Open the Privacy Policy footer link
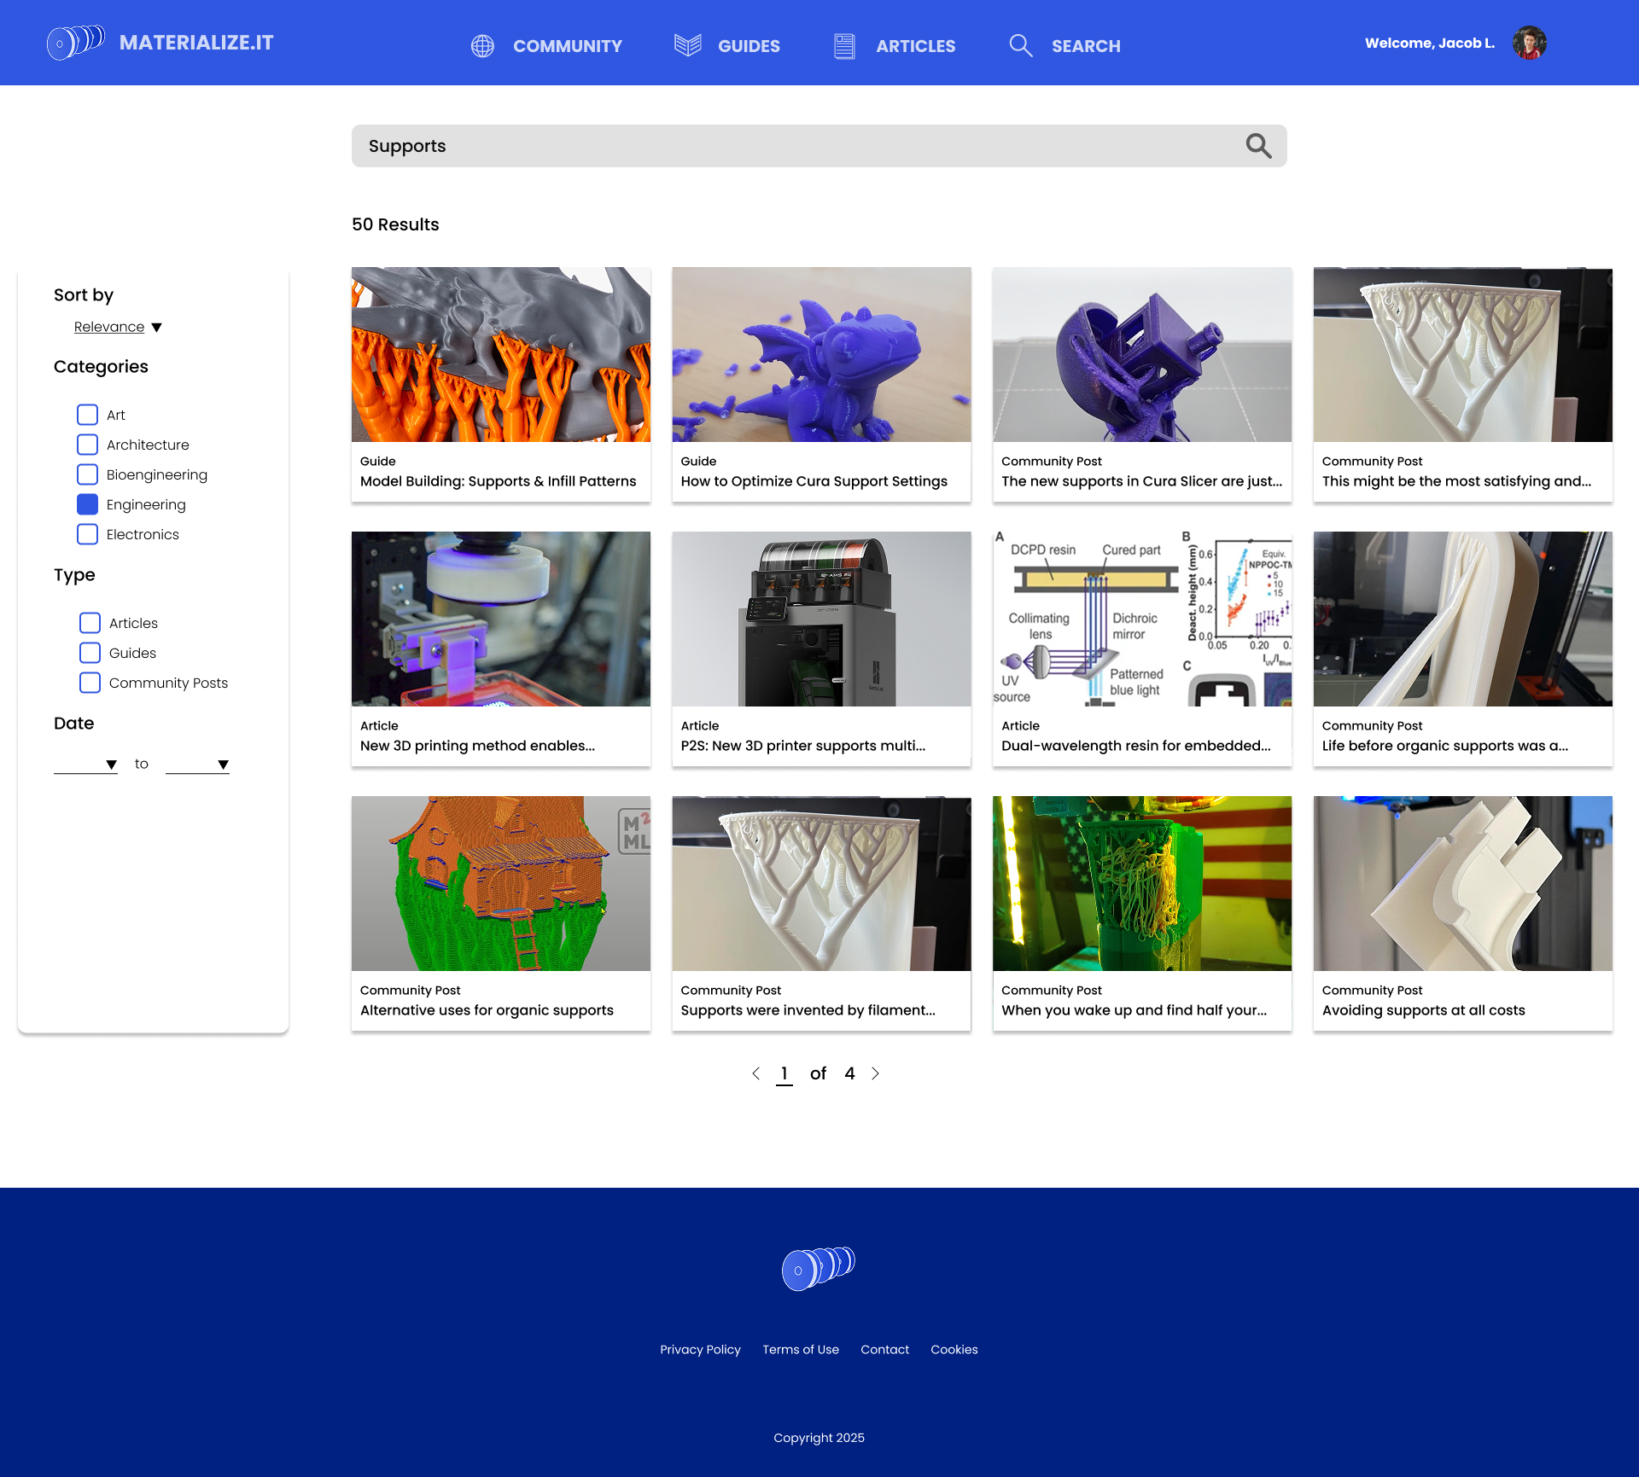1639x1477 pixels. tap(700, 1350)
